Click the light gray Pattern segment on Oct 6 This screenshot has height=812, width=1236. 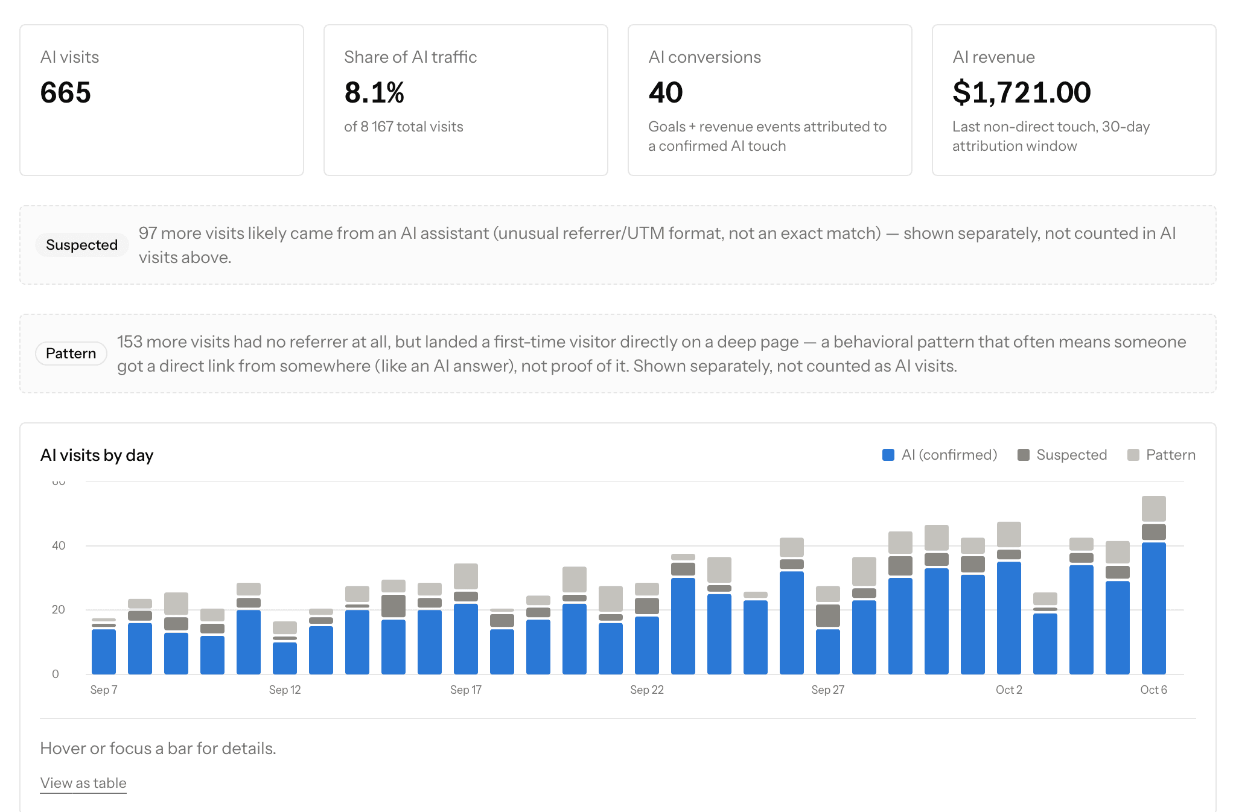[x=1154, y=509]
